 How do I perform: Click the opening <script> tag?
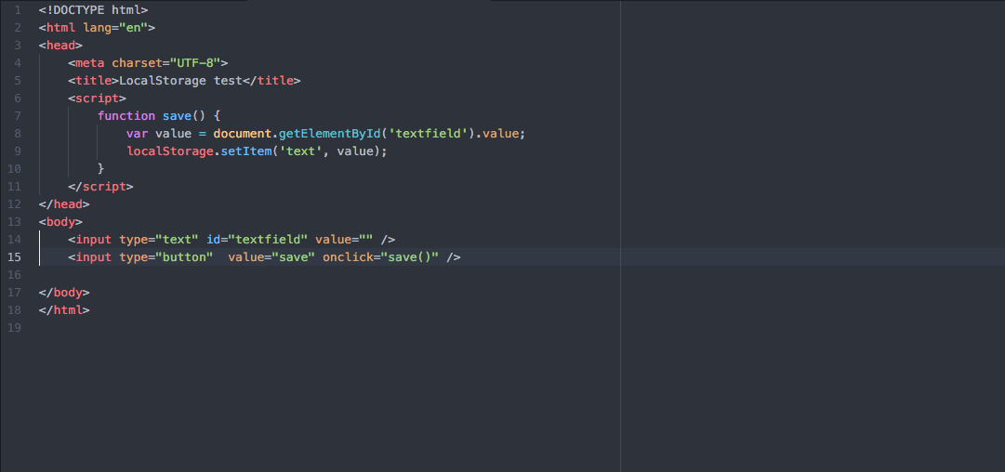[98, 98]
